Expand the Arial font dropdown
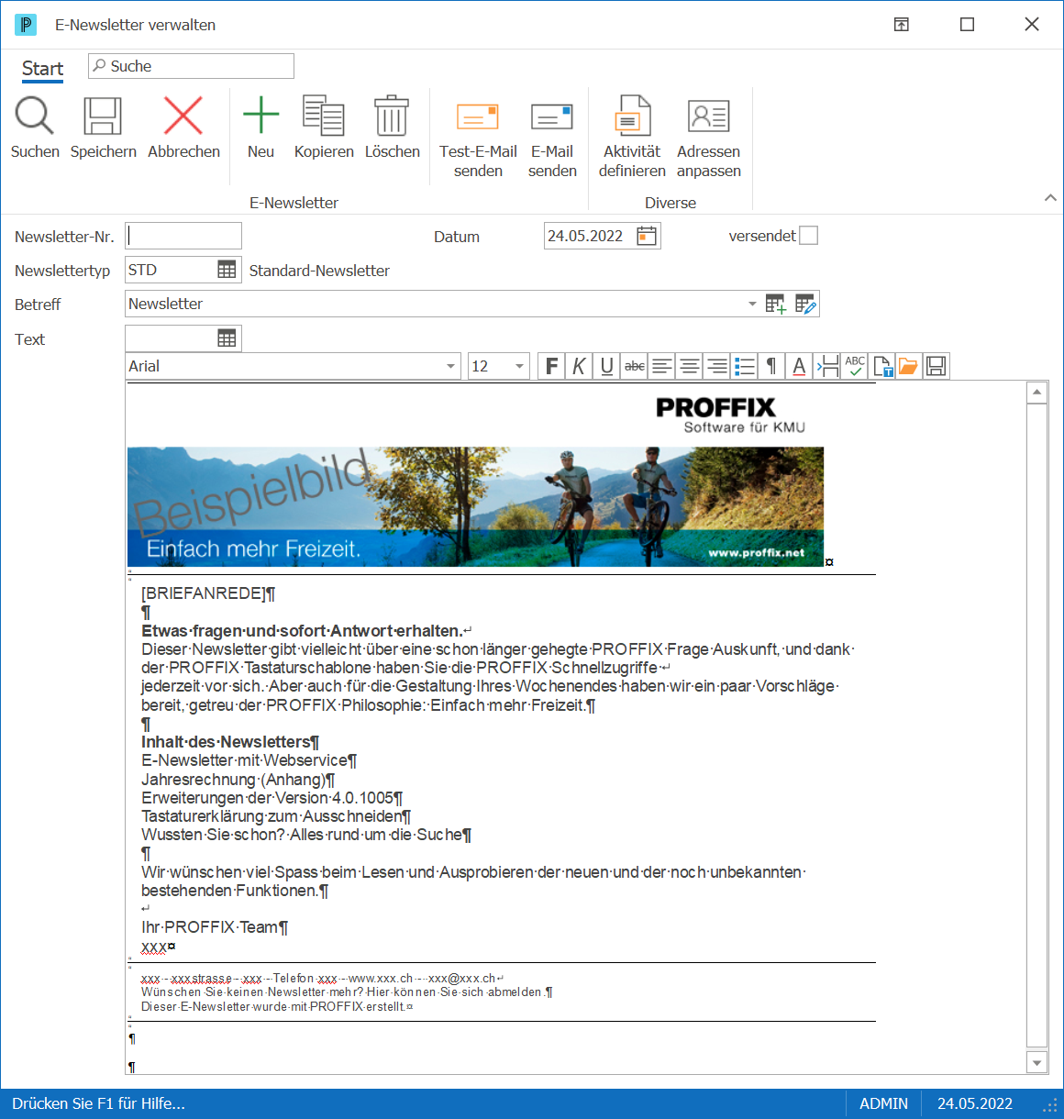Viewport: 1064px width, 1119px height. (450, 366)
